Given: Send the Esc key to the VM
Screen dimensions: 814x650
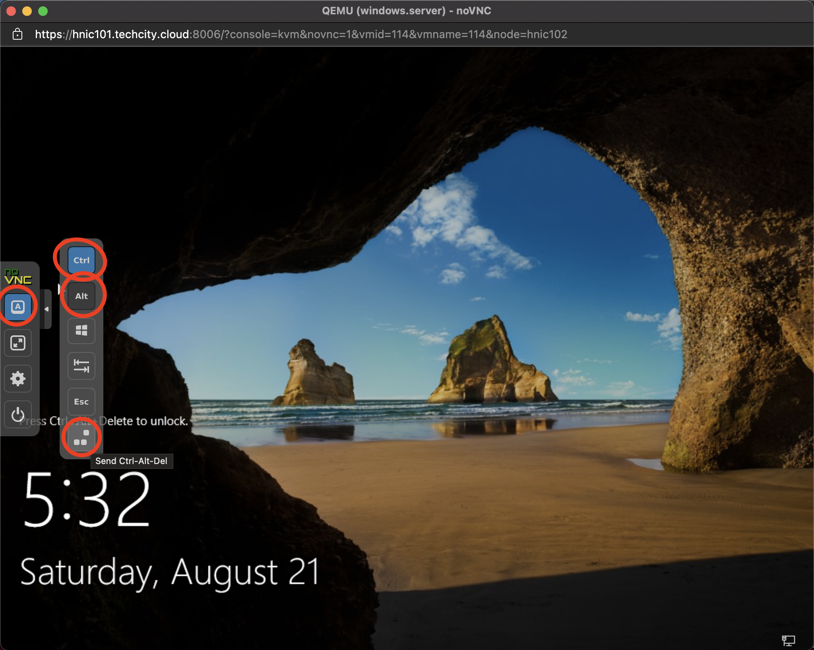Looking at the screenshot, I should (81, 402).
